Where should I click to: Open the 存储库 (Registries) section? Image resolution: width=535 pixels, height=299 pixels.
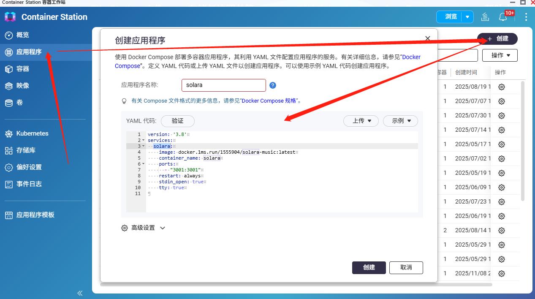coord(27,150)
